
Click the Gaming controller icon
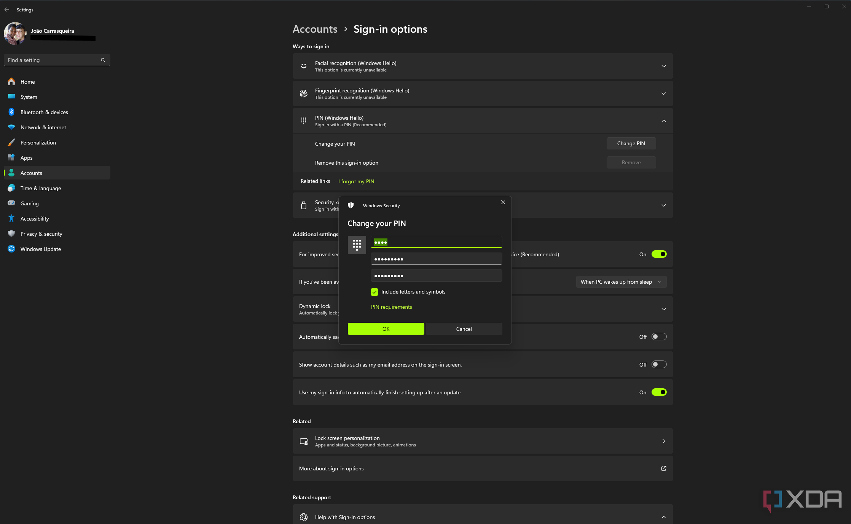[11, 203]
